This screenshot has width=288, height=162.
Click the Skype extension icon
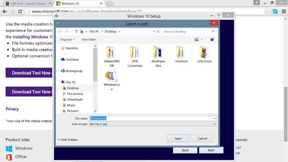pyautogui.click(x=275, y=11)
